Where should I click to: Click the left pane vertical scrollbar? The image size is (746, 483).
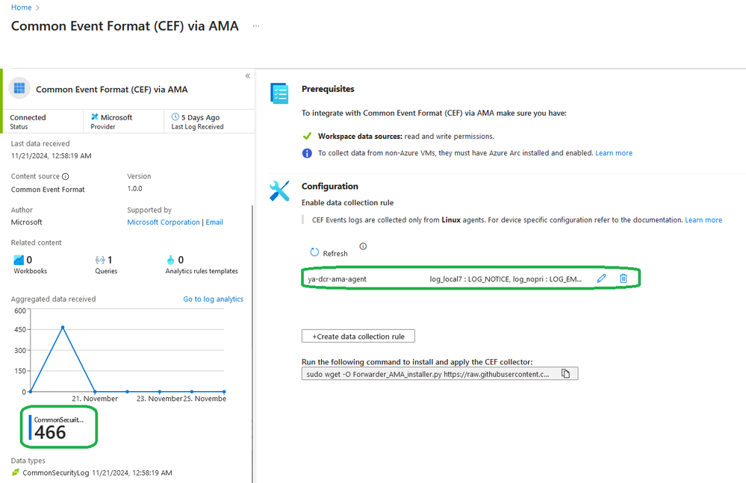(252, 344)
